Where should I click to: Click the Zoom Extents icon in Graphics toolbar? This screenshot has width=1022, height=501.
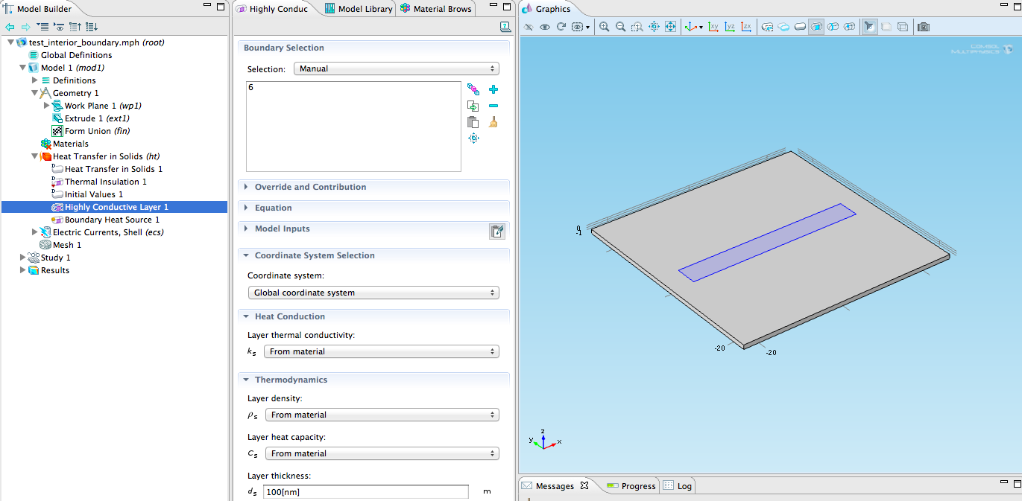(x=670, y=27)
